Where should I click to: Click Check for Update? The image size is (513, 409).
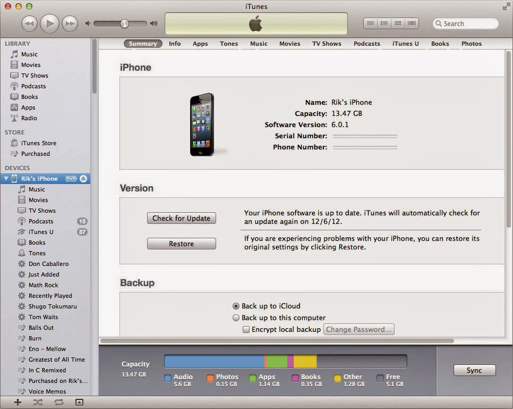click(181, 218)
